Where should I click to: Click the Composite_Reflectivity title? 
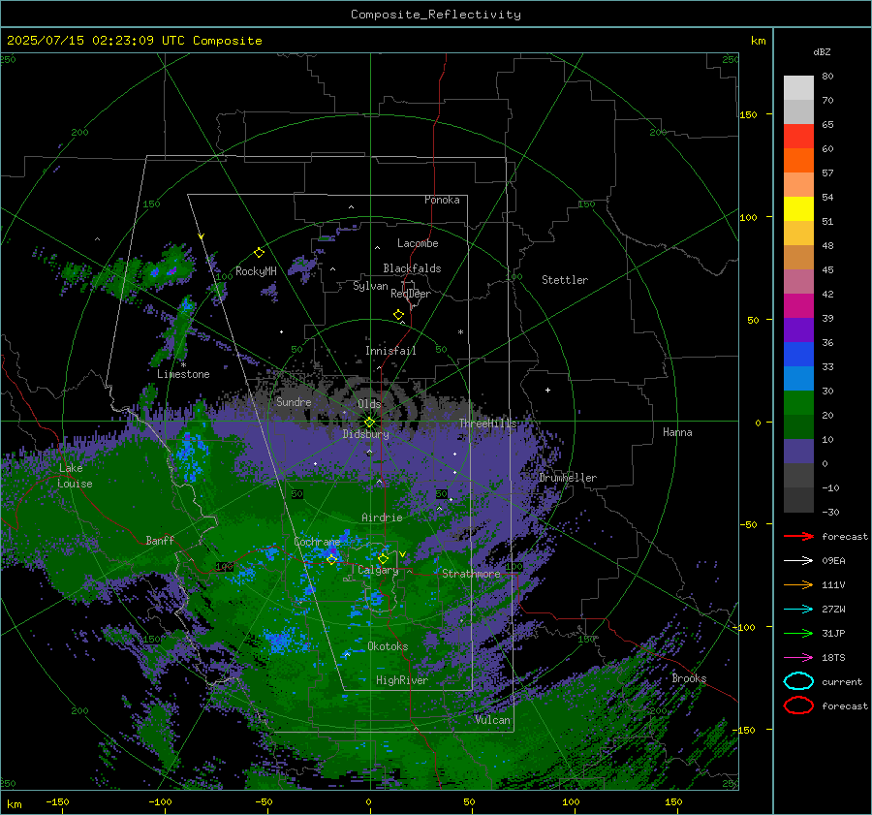pyautogui.click(x=436, y=15)
